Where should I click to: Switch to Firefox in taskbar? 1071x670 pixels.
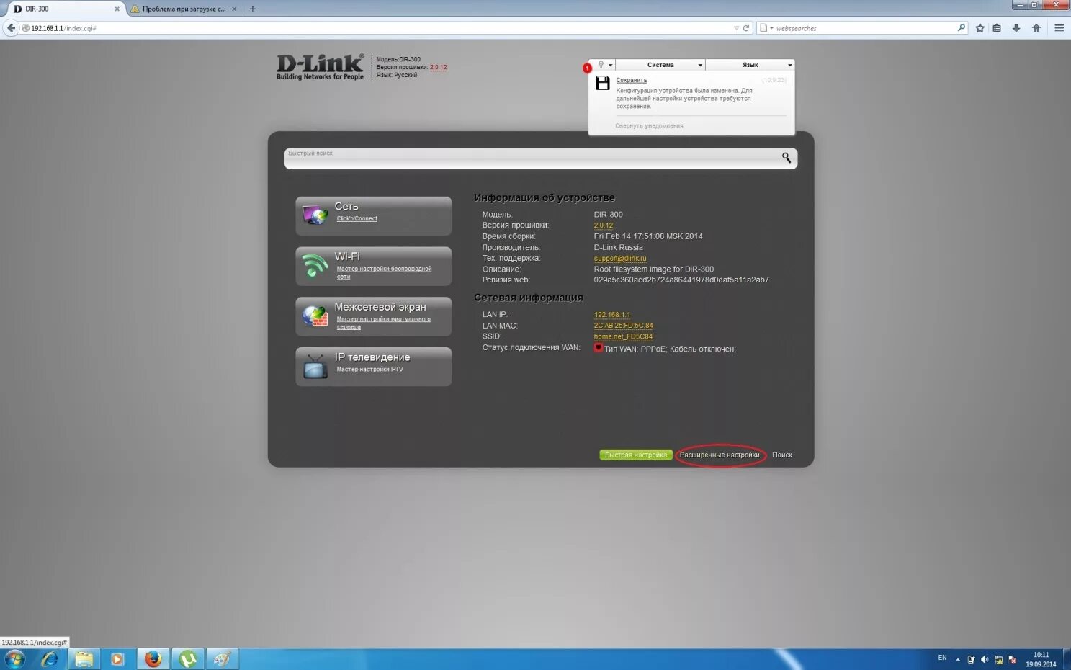(x=153, y=658)
